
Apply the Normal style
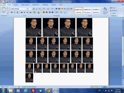click(79, 11)
